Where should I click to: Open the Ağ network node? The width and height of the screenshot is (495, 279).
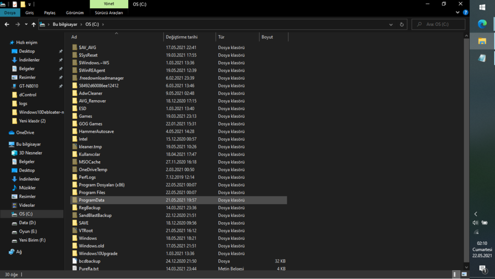pyautogui.click(x=19, y=252)
